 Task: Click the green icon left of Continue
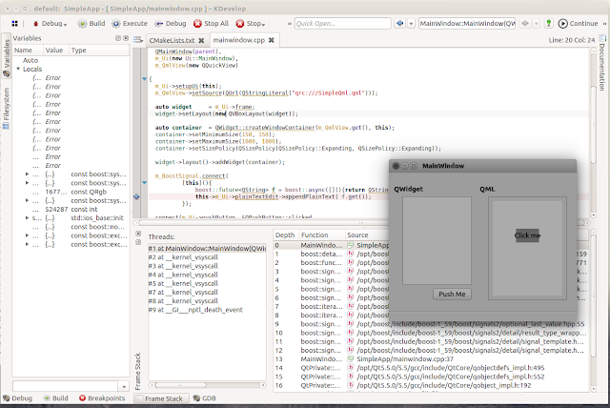click(x=549, y=23)
